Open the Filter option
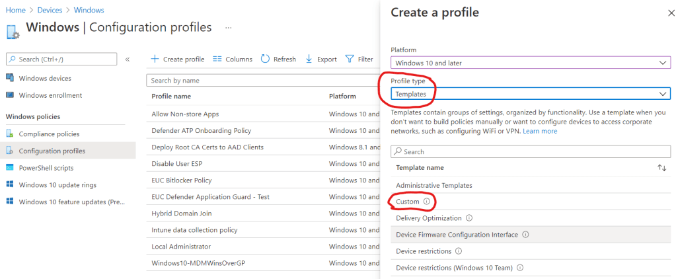Screen dimensions: 676x279 pyautogui.click(x=359, y=59)
